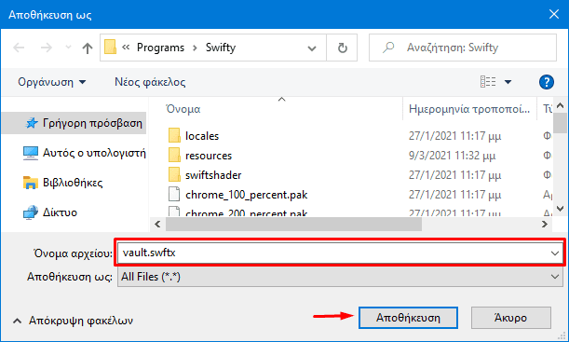The width and height of the screenshot is (569, 342).
Task: Select Programs in the address path
Action: tap(160, 48)
